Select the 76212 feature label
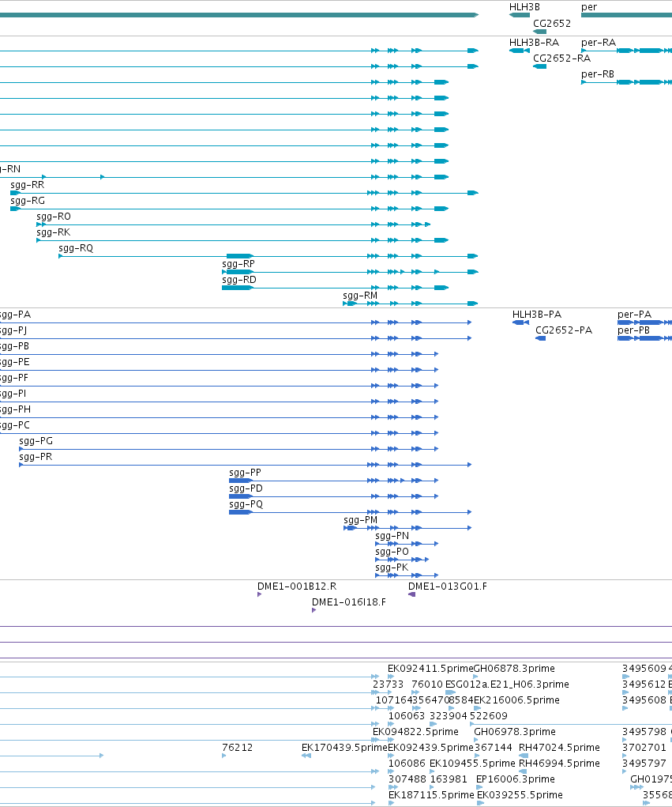The height and width of the screenshot is (807, 672). (x=238, y=748)
